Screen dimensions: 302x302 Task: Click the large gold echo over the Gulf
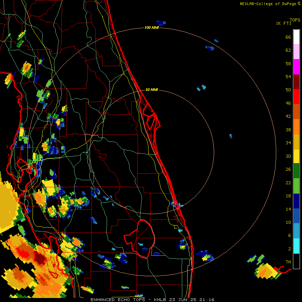click(x=8, y=207)
